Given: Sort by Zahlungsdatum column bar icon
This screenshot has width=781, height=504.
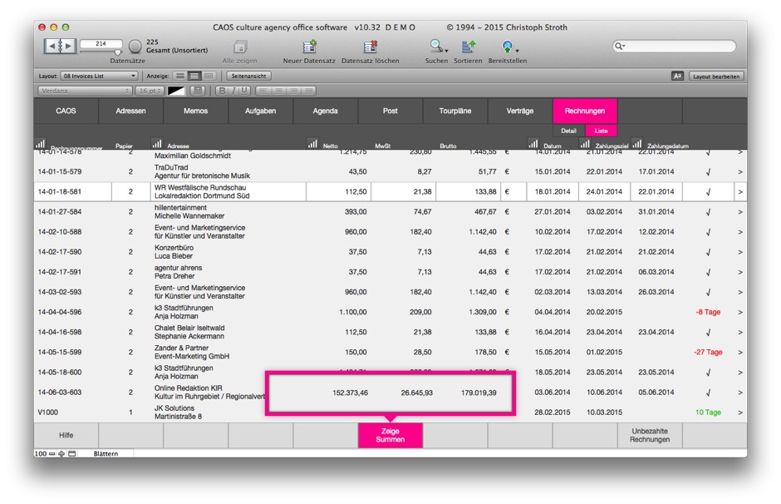Looking at the screenshot, I should click(x=636, y=144).
